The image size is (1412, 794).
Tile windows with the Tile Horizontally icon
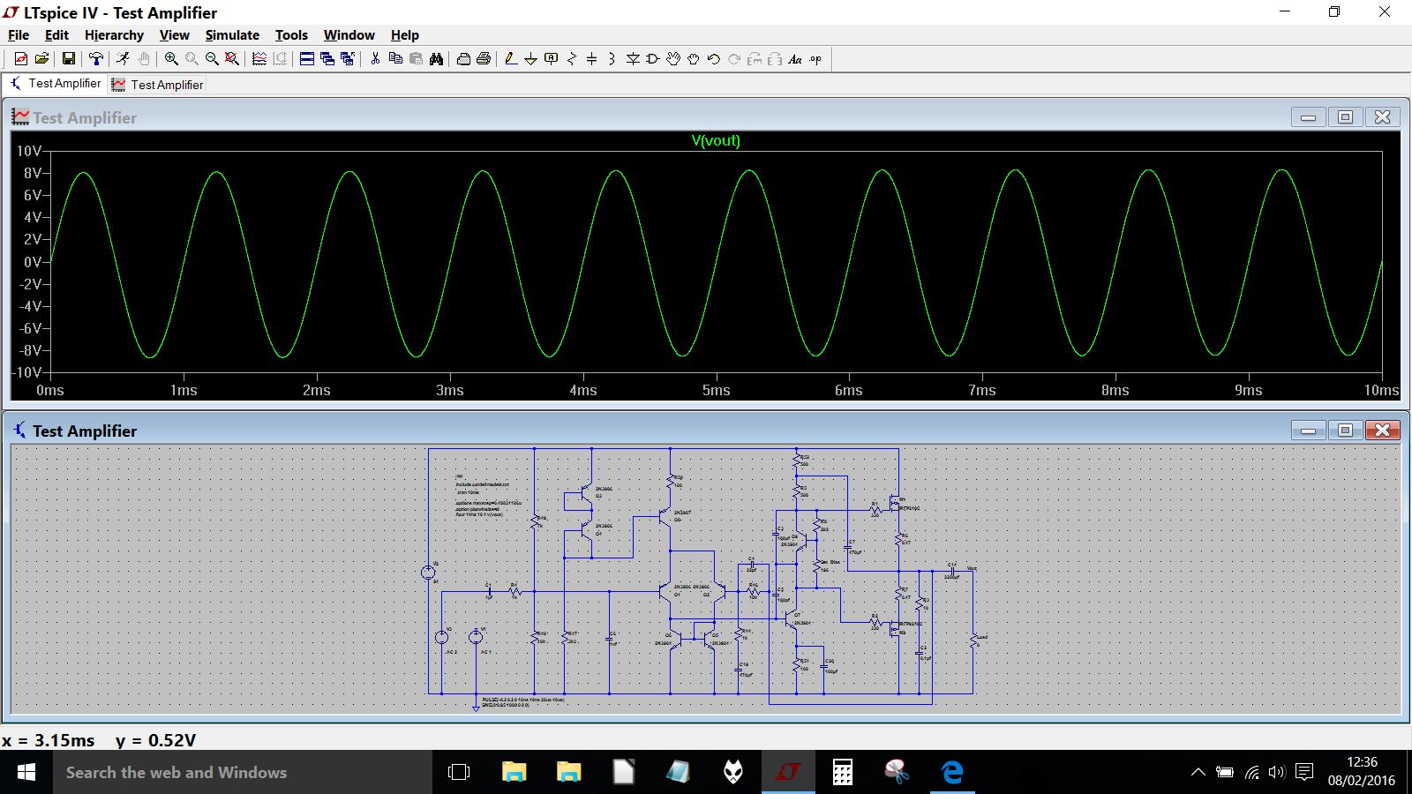[x=307, y=59]
